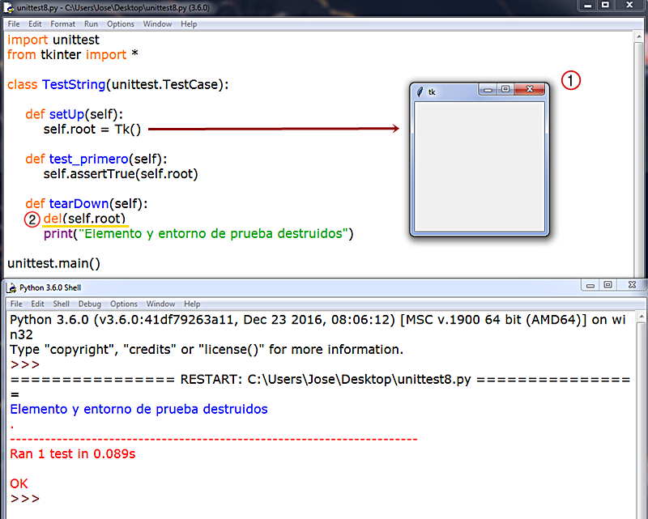The width and height of the screenshot is (648, 519).
Task: Open the Window menu in the editor
Action: click(157, 23)
